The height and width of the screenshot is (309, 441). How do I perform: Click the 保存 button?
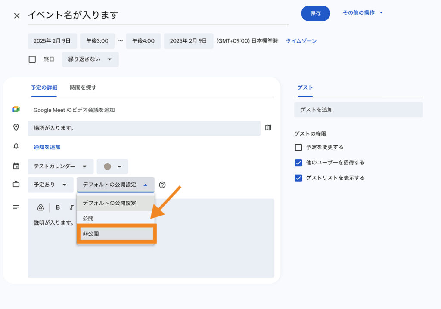[315, 13]
